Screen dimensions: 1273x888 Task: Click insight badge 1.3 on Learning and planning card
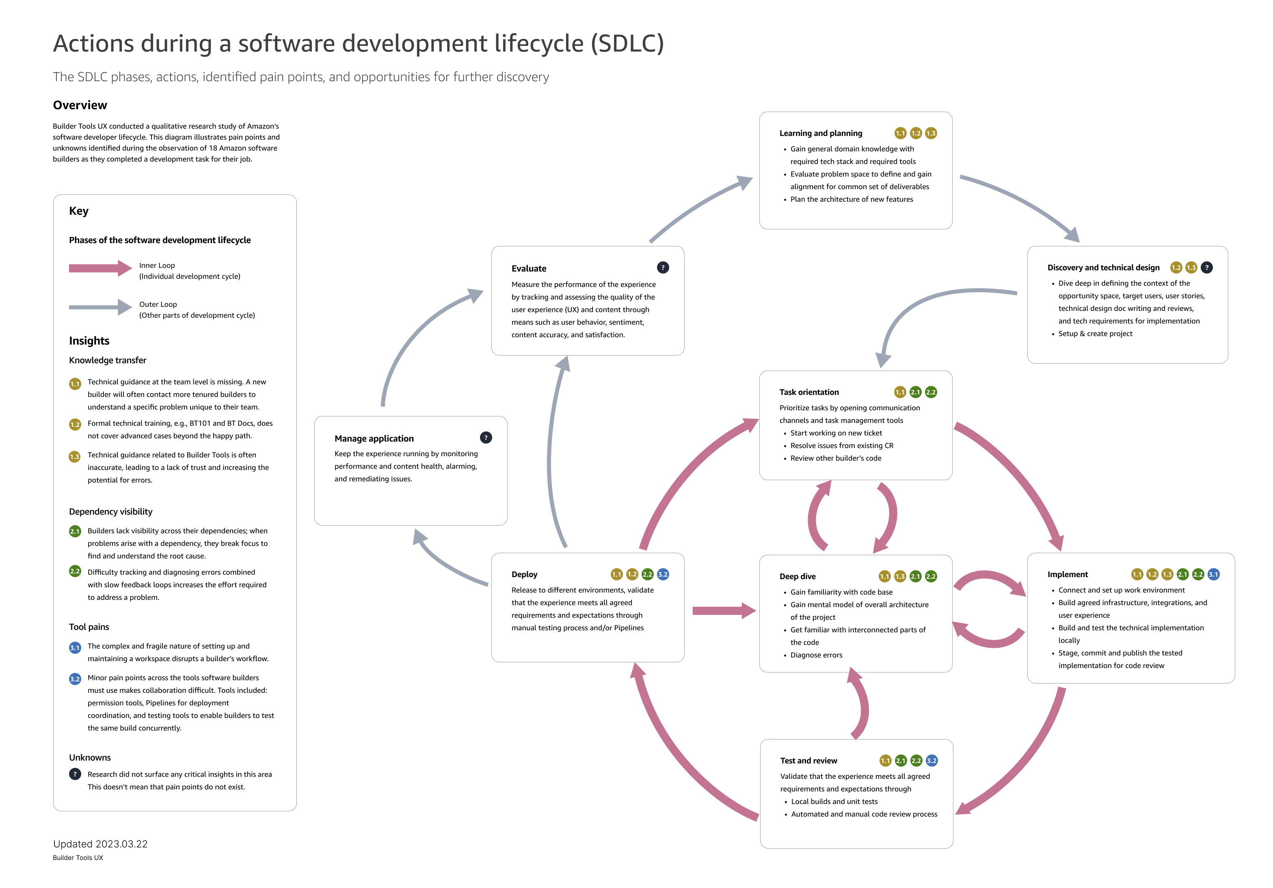tap(932, 133)
